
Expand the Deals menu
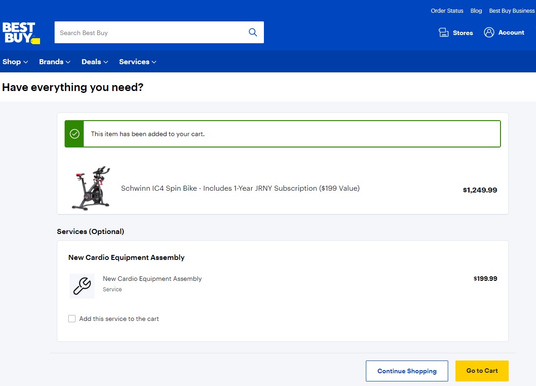95,62
